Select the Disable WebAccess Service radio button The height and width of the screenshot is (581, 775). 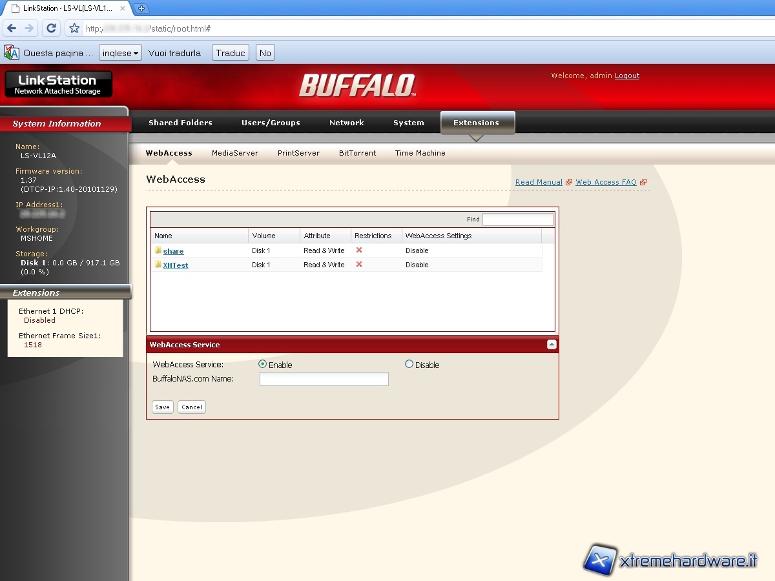(409, 364)
